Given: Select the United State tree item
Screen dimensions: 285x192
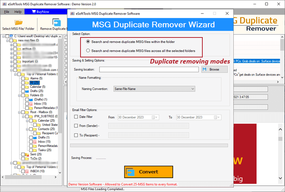Looking at the screenshot, I should coord(50,125).
